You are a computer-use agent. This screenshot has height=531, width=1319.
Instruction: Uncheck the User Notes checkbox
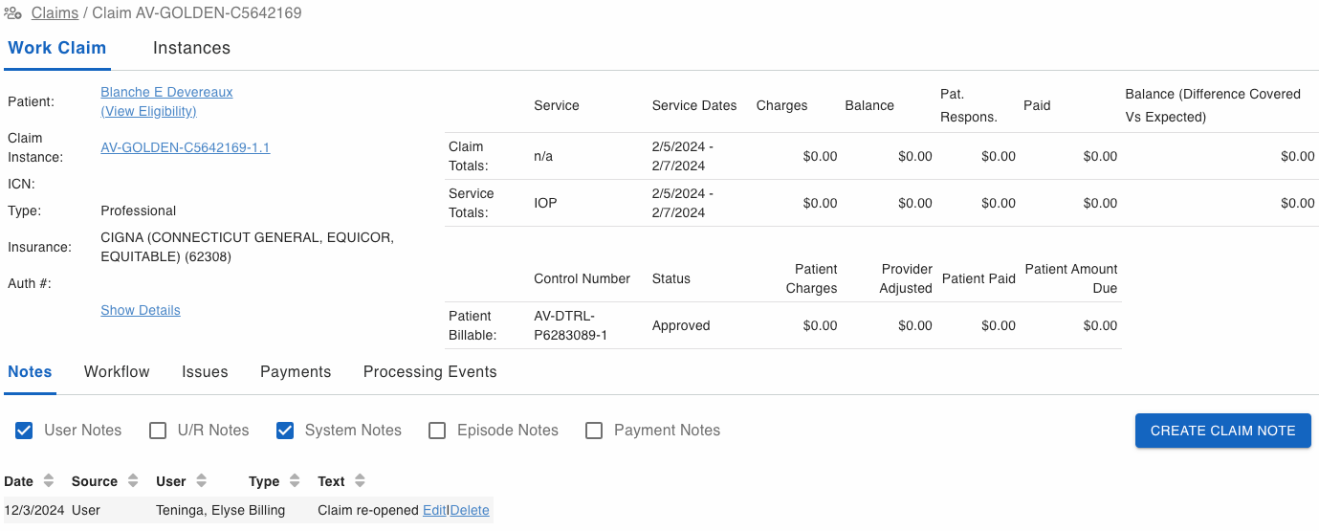click(24, 431)
